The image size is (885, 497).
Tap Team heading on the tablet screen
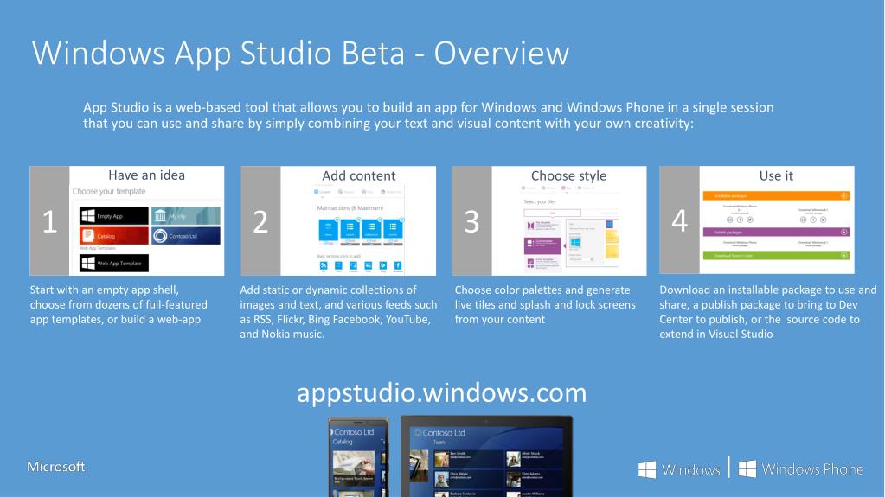(439, 443)
